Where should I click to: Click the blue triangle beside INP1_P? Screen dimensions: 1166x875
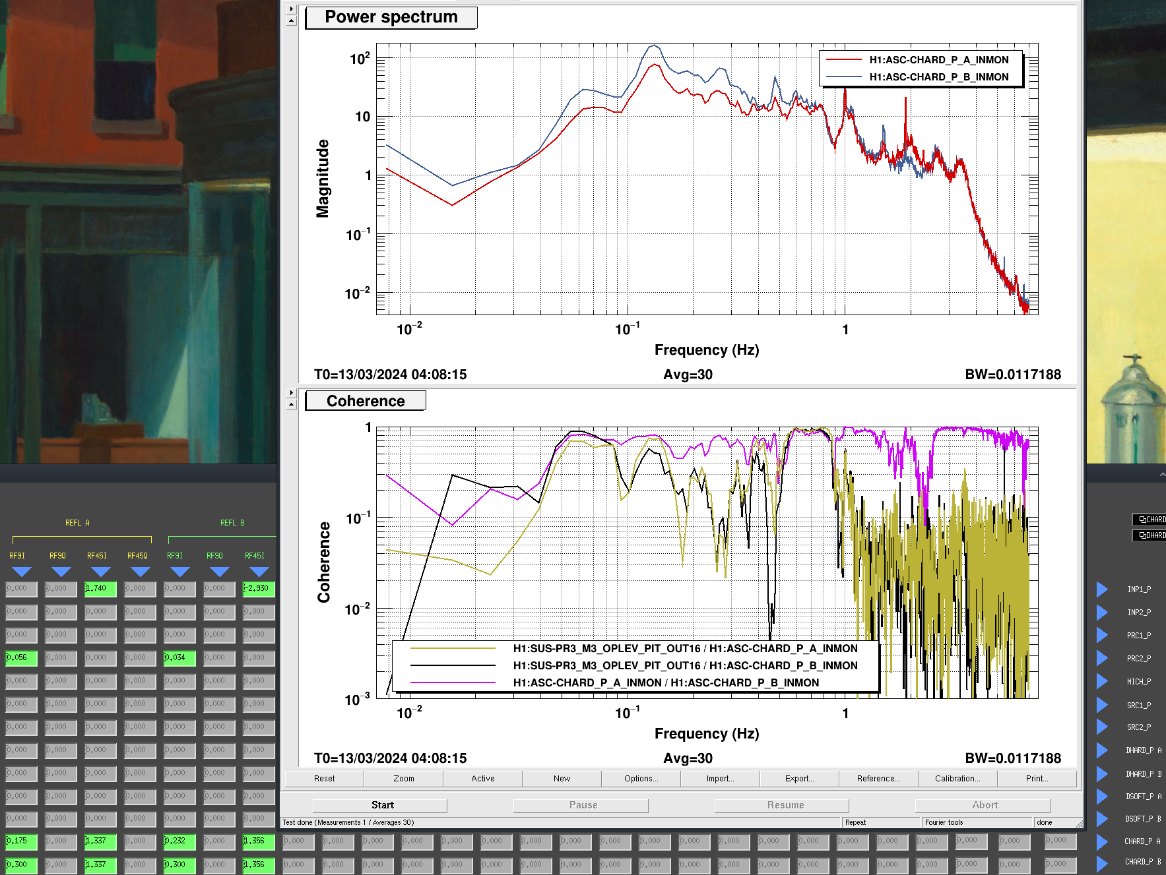click(1102, 589)
